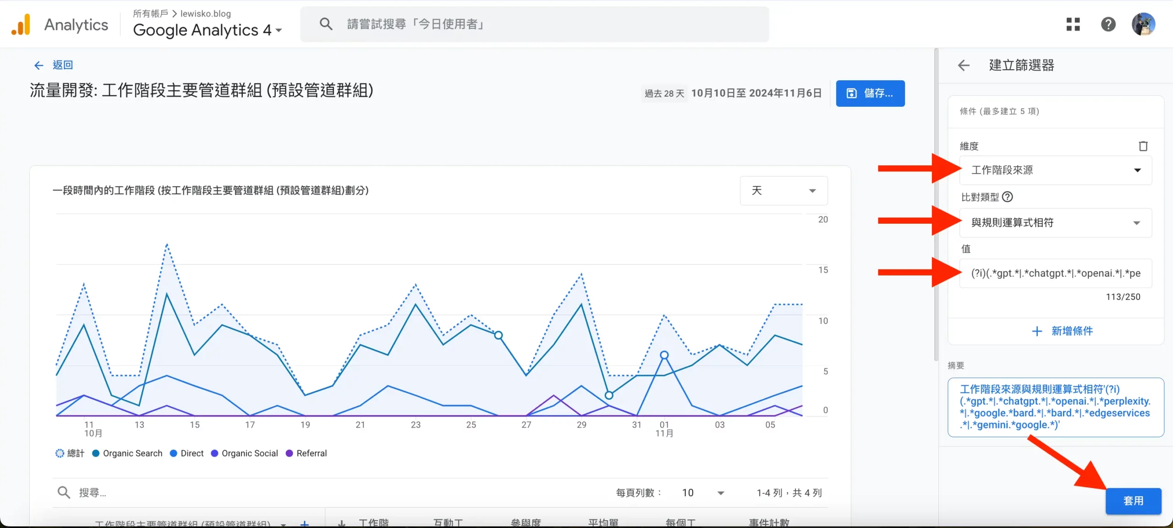Click the top search field 請嘗試搜尋

click(535, 24)
